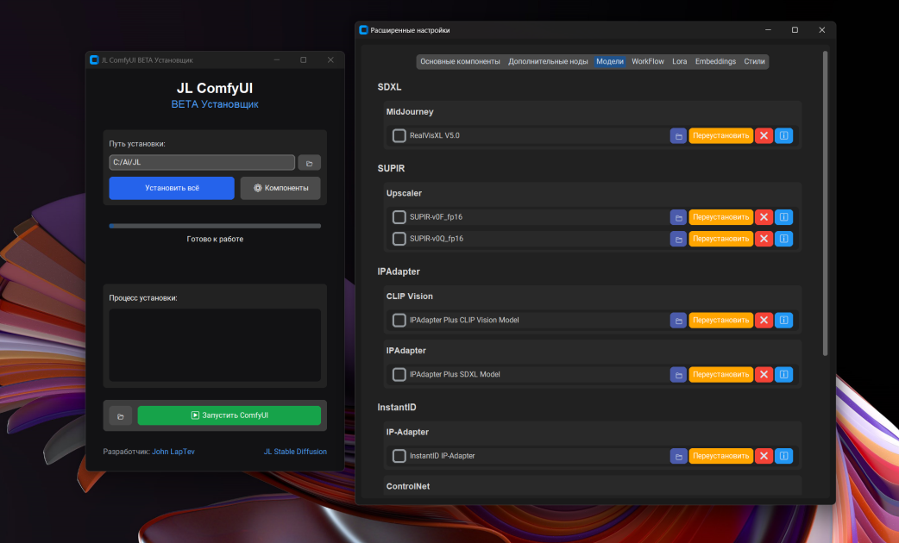Open the RealVisXL V5.0 folder icon
The image size is (899, 543).
678,136
